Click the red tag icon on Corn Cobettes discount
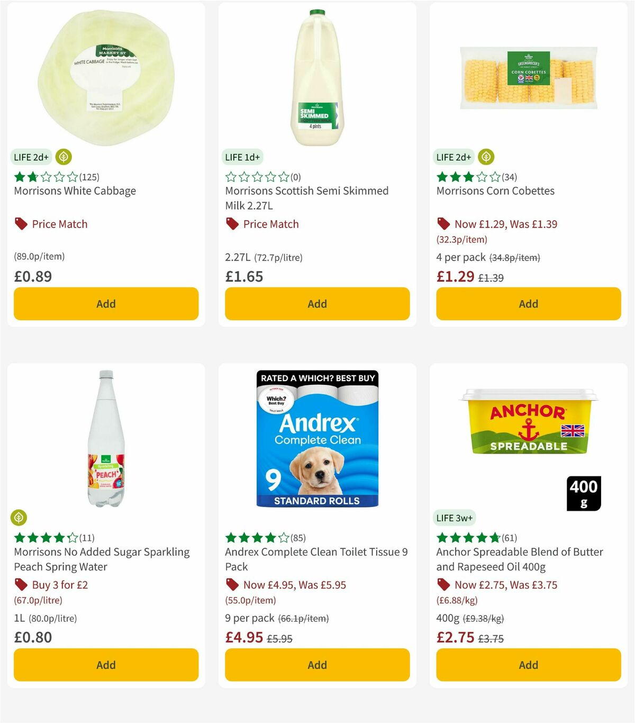This screenshot has width=635, height=723. click(x=443, y=224)
